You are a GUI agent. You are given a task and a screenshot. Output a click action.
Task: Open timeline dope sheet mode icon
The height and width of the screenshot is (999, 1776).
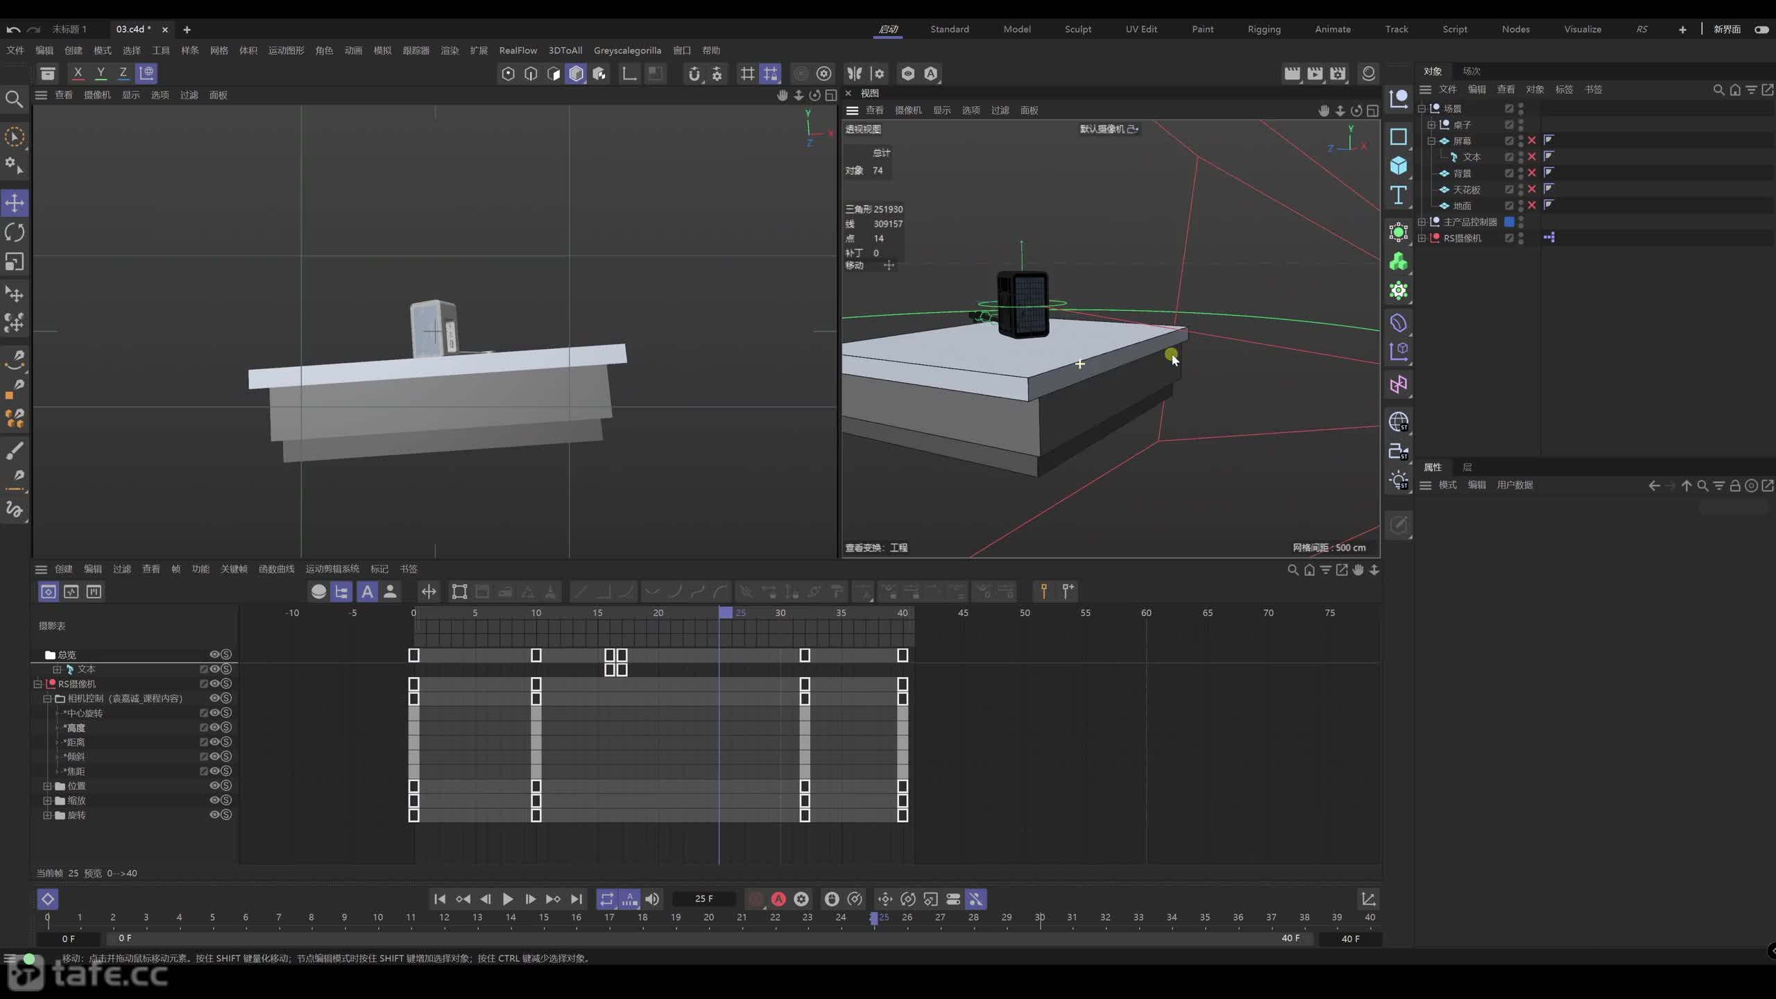48,592
